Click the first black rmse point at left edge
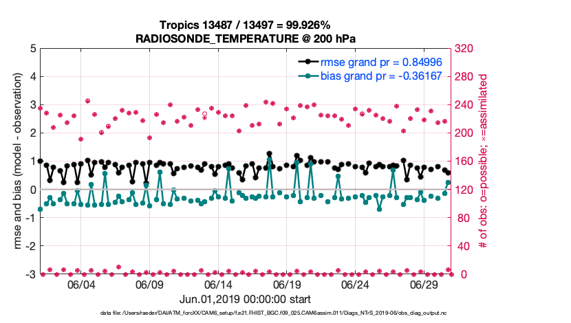This screenshot has width=571, height=323. coord(40,161)
